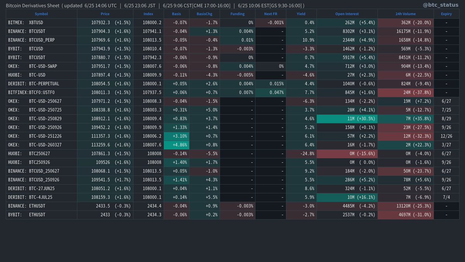
Task: Click the Symbol column header
Action: click(41, 14)
